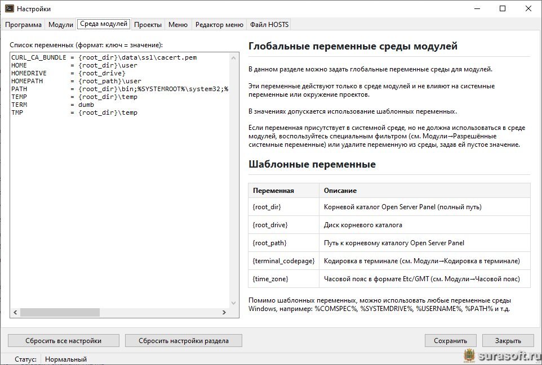The width and height of the screenshot is (542, 365).
Task: Switch to the Модули tab
Action: coord(61,25)
